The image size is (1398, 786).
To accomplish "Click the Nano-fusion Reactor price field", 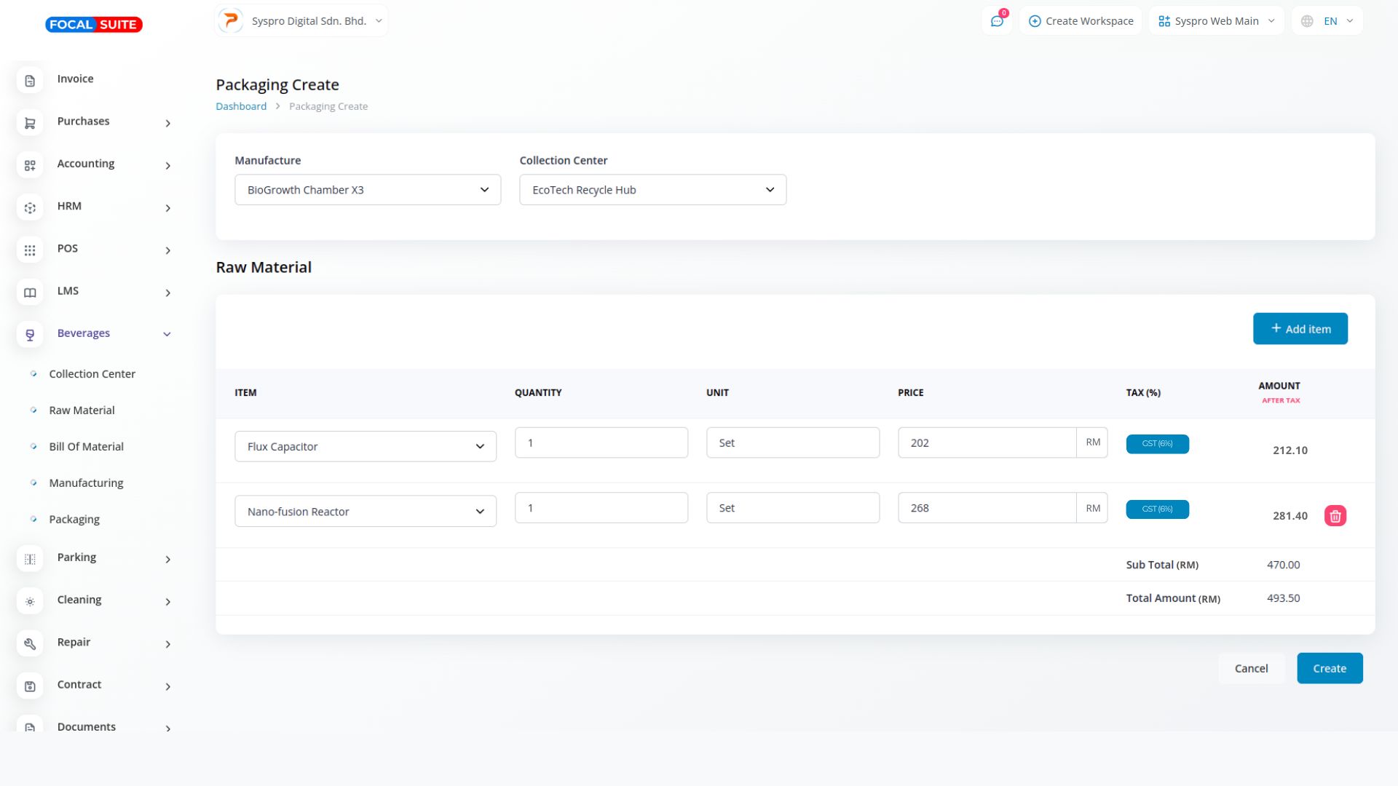I will (x=987, y=508).
